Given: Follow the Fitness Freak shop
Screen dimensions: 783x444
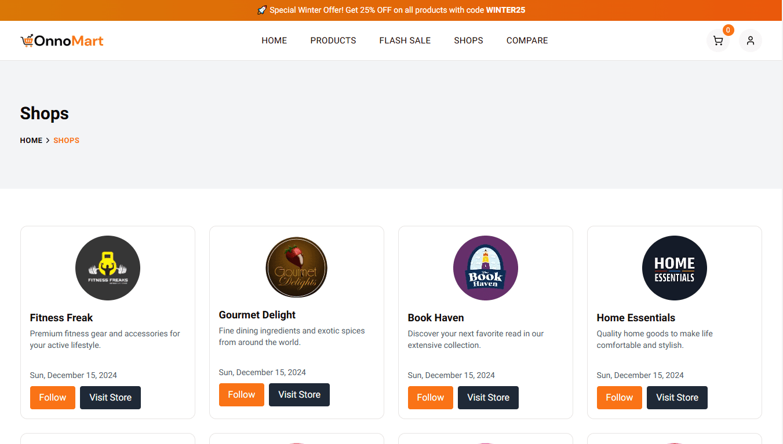Looking at the screenshot, I should coord(53,398).
